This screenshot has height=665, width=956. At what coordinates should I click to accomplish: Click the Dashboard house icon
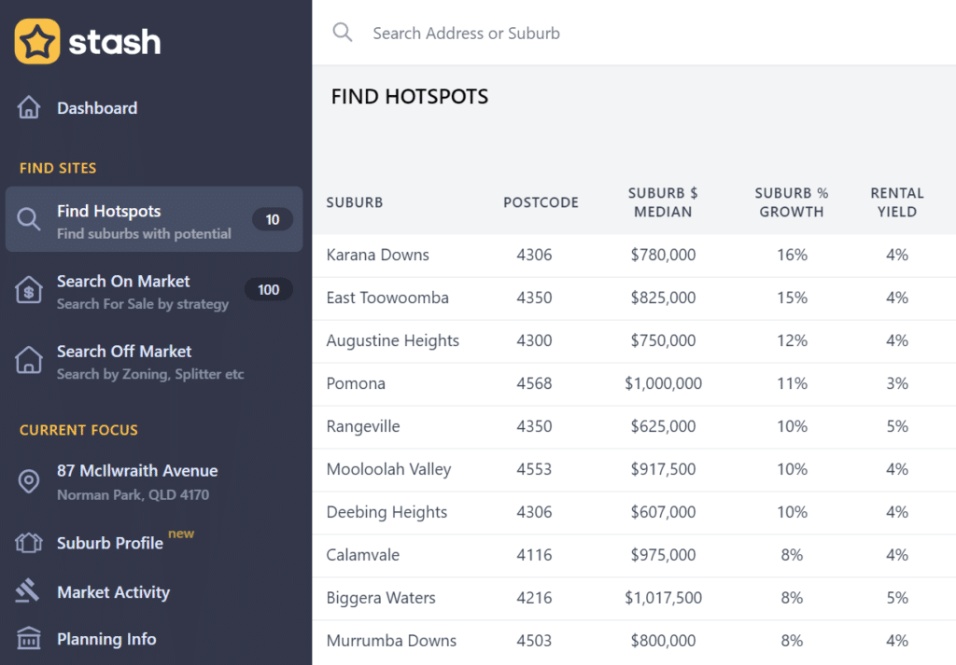point(29,108)
